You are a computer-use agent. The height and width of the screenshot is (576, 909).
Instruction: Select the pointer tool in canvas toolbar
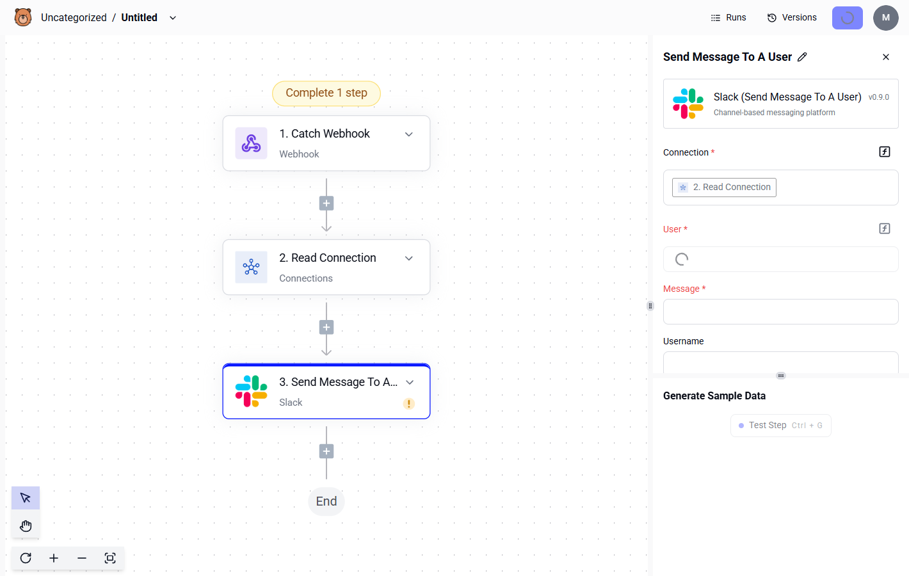(25, 497)
